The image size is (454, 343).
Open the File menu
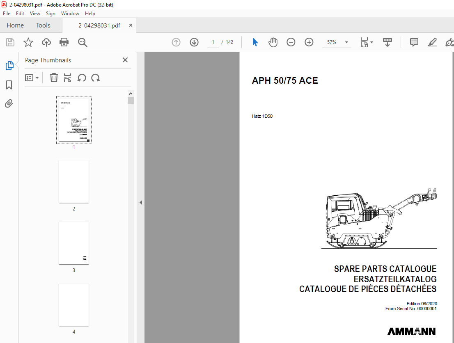tap(7, 14)
